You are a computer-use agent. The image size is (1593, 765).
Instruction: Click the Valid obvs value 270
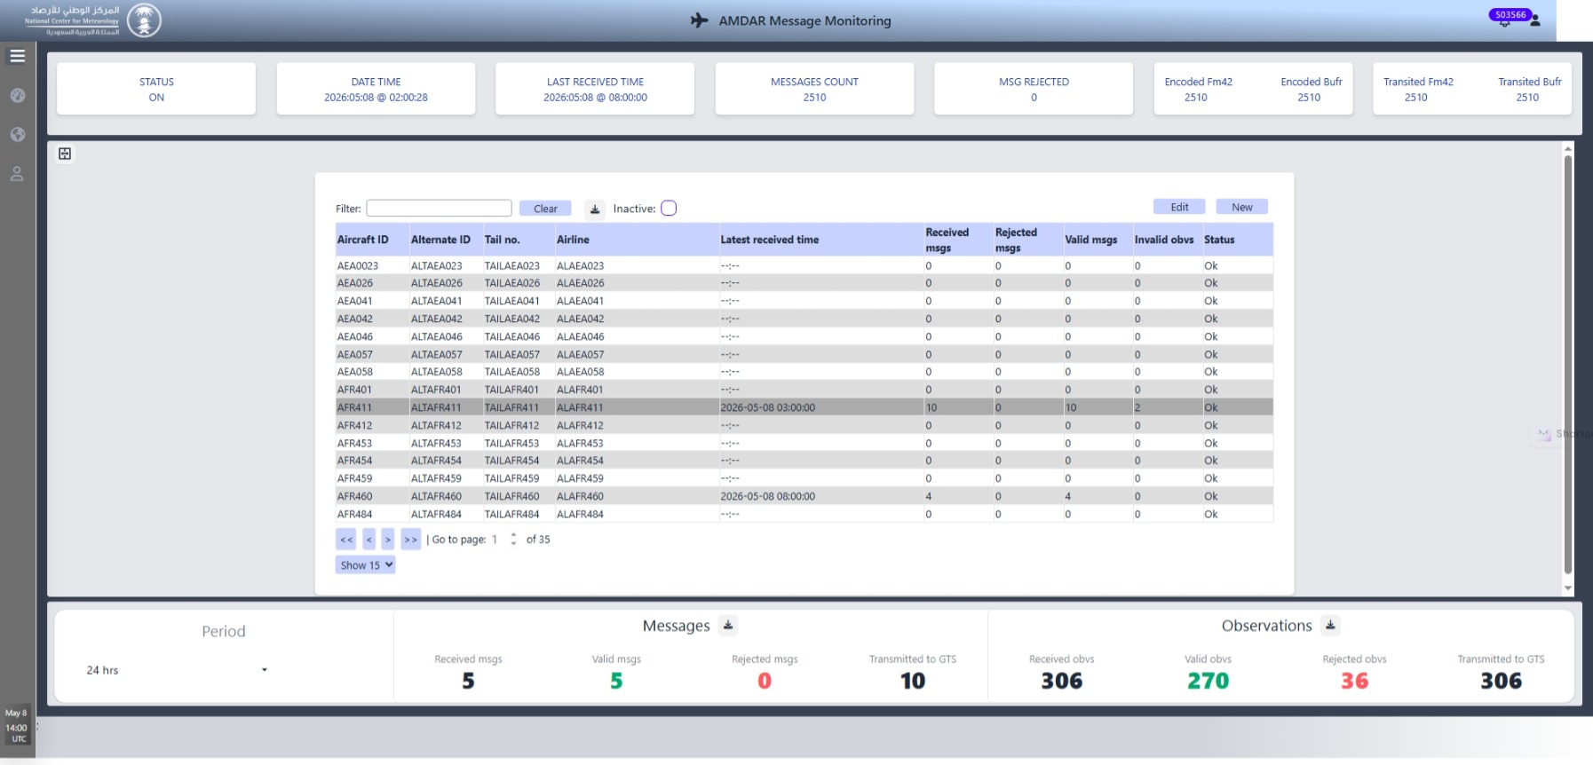[1208, 681]
